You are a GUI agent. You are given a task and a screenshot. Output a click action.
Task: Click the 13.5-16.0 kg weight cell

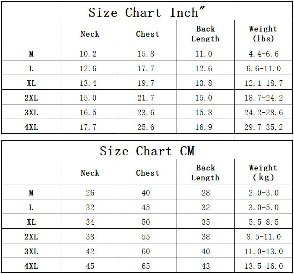tap(263, 266)
